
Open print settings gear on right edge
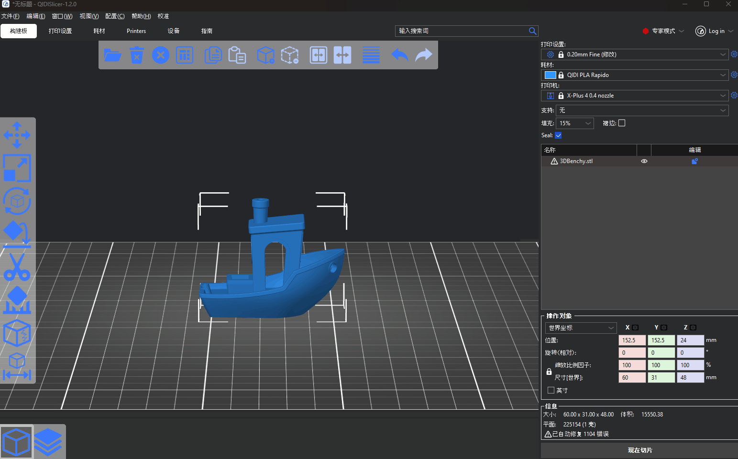click(734, 55)
